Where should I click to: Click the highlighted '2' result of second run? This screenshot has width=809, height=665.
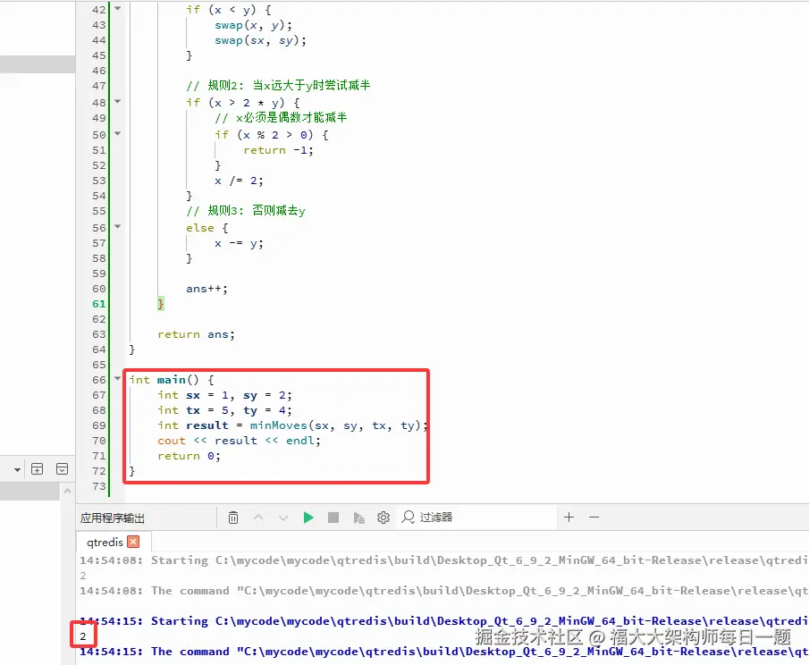coord(83,636)
